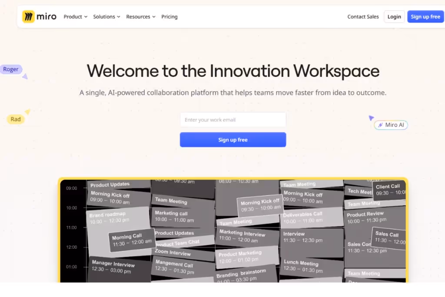Click the 09:00 time label
Screen dimensions: 445x297
72,188
